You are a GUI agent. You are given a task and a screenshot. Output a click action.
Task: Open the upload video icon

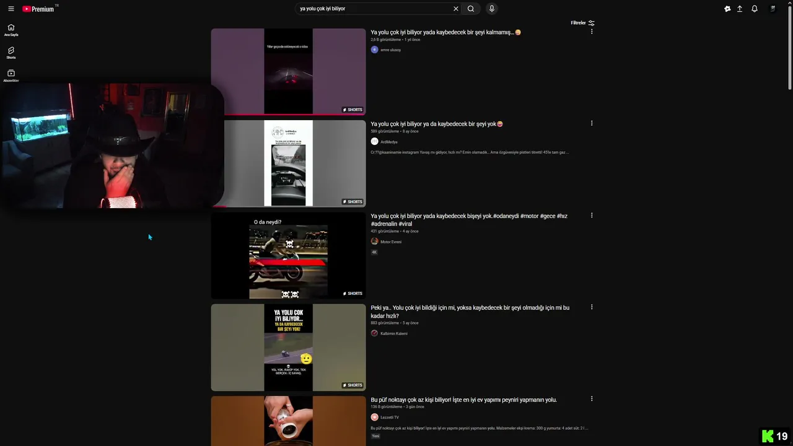coord(740,9)
